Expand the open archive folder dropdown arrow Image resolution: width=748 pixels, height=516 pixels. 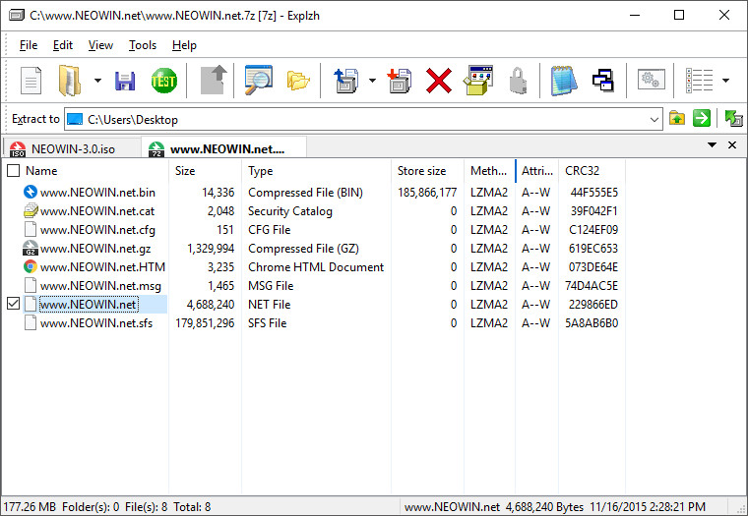[x=97, y=81]
